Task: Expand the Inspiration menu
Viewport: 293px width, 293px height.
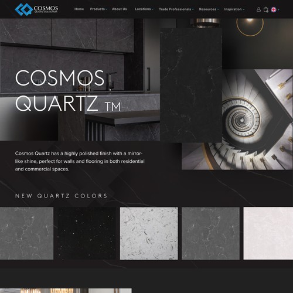Action: tap(234, 9)
